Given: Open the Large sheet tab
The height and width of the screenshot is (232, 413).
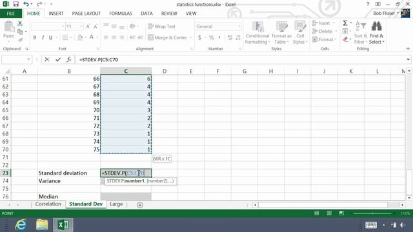Looking at the screenshot, I should pos(116,204).
